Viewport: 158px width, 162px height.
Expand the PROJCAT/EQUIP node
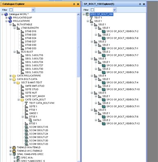7,18
